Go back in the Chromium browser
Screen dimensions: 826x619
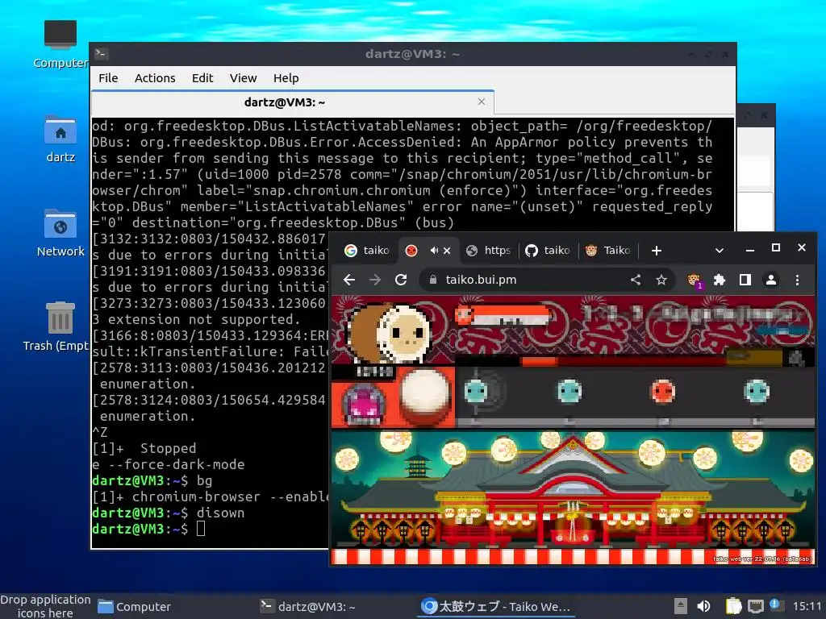pyautogui.click(x=349, y=280)
